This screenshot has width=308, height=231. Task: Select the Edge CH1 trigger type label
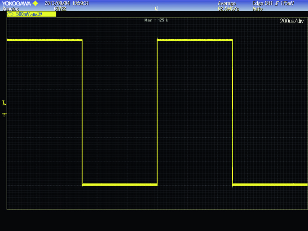(x=262, y=3)
